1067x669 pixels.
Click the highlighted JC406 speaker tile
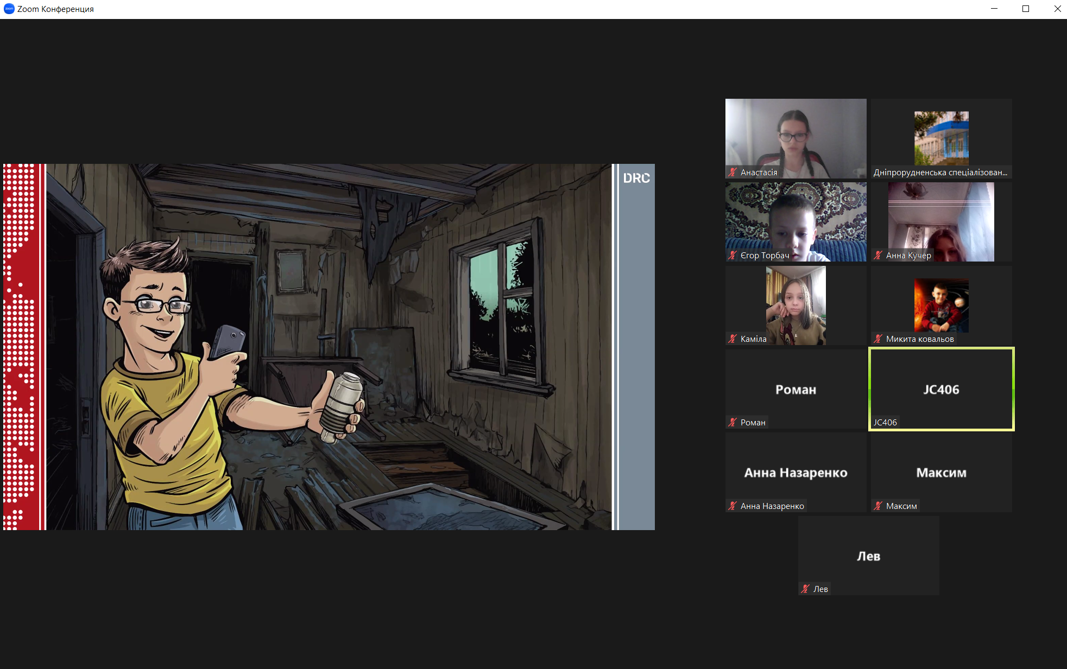[941, 389]
